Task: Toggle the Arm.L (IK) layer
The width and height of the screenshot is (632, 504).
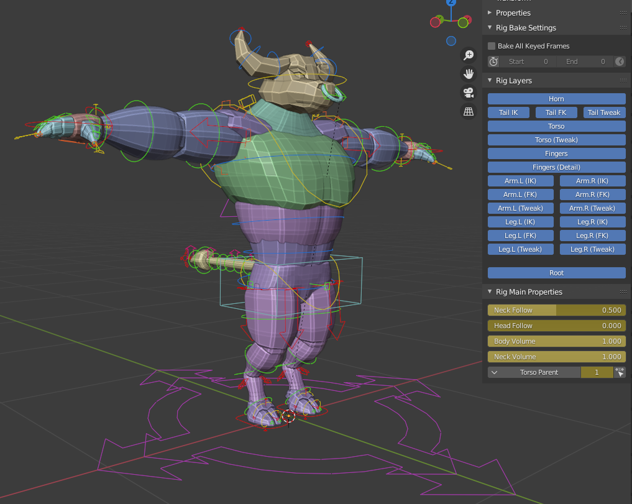Action: tap(520, 181)
